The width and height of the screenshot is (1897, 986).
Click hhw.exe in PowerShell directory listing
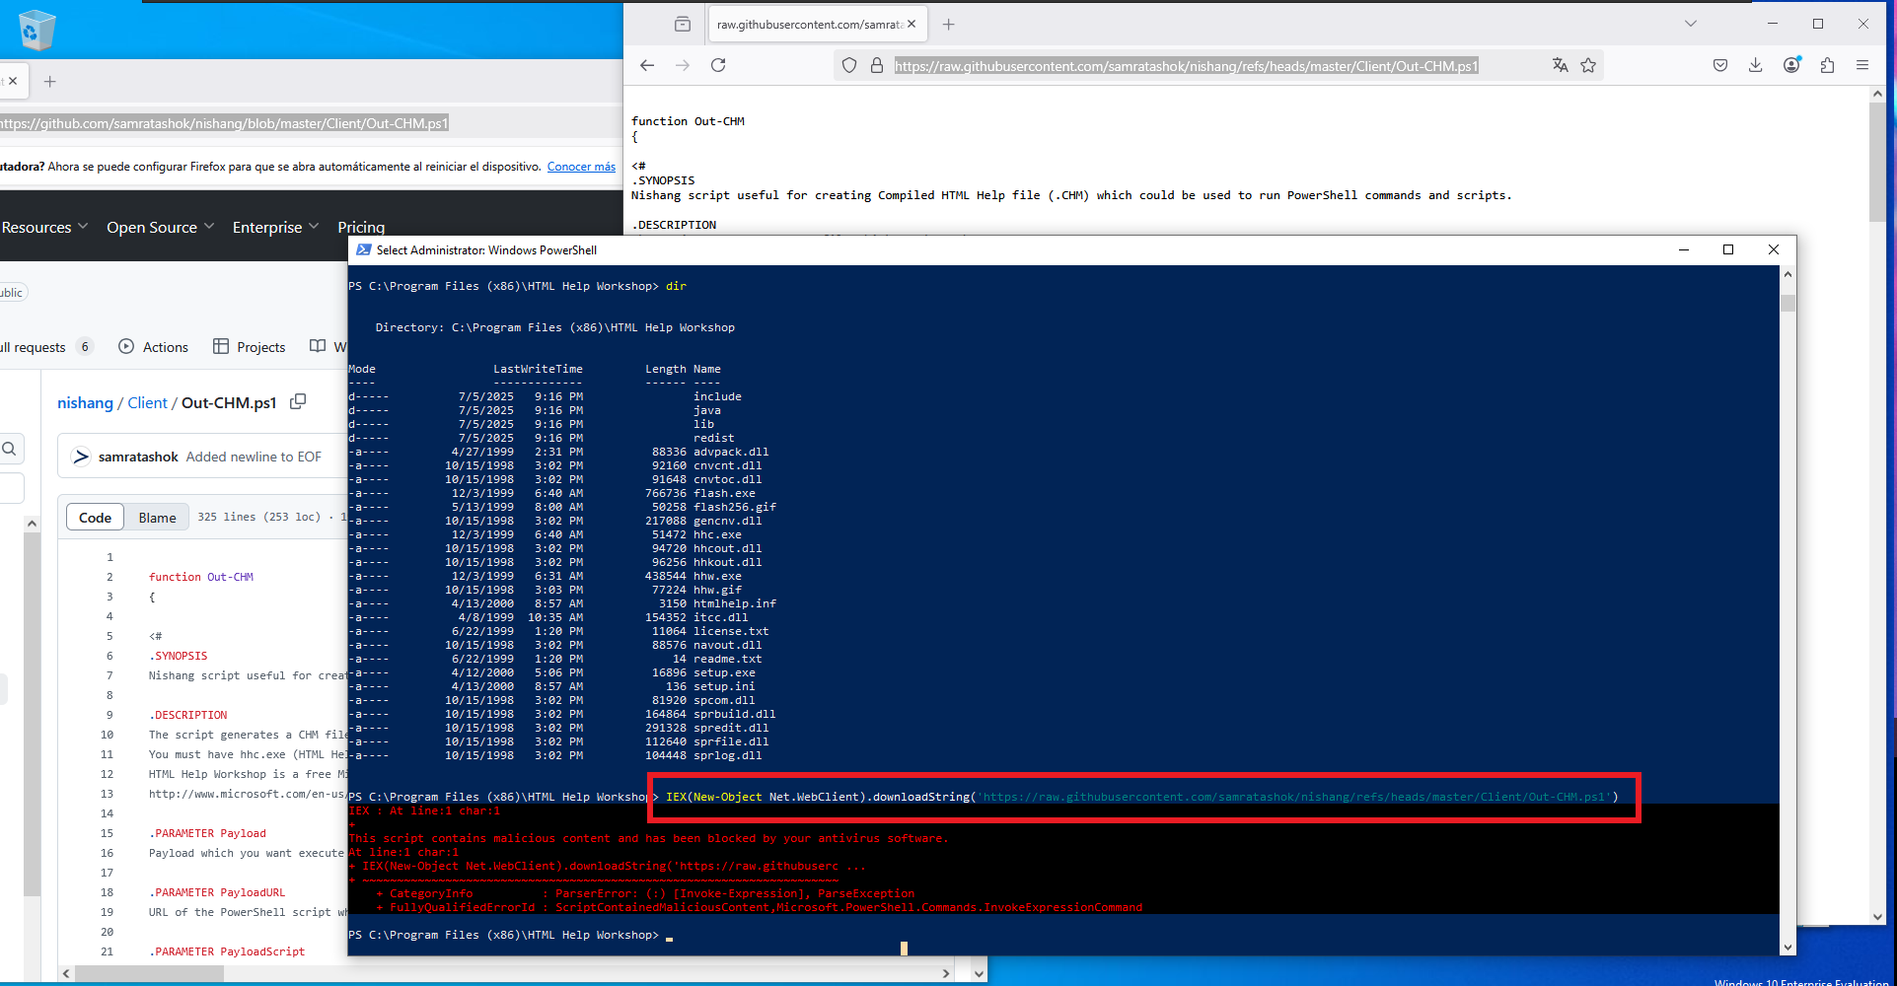717,576
